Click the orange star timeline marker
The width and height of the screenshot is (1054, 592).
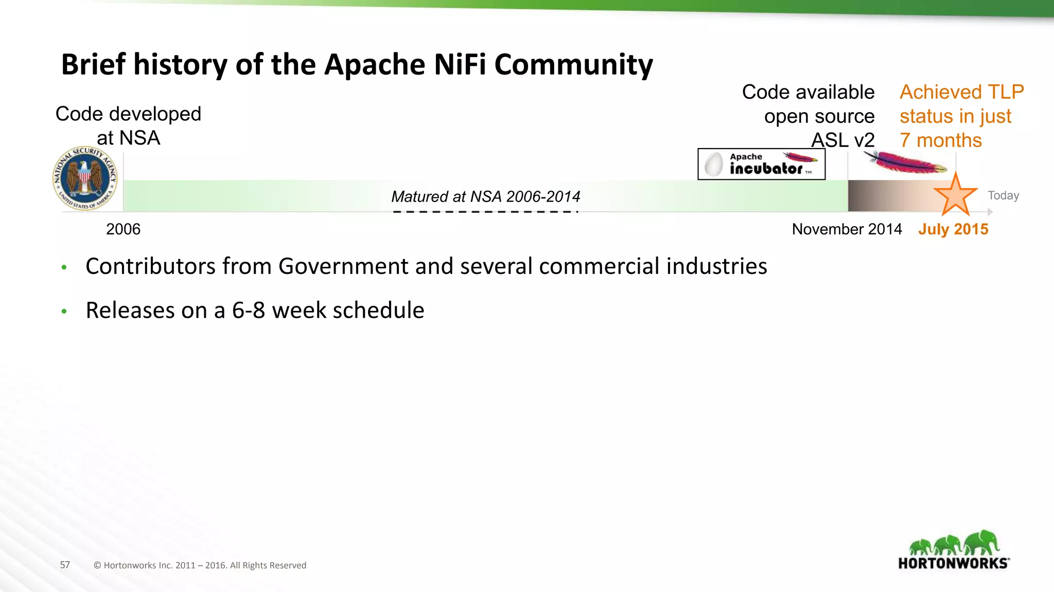tap(955, 194)
